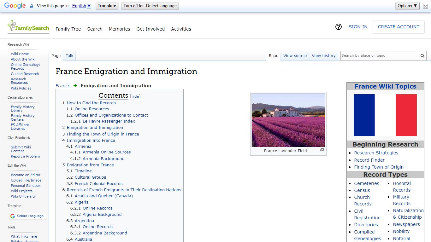Open Guided Research link
The height and width of the screenshot is (242, 431).
click(x=25, y=74)
